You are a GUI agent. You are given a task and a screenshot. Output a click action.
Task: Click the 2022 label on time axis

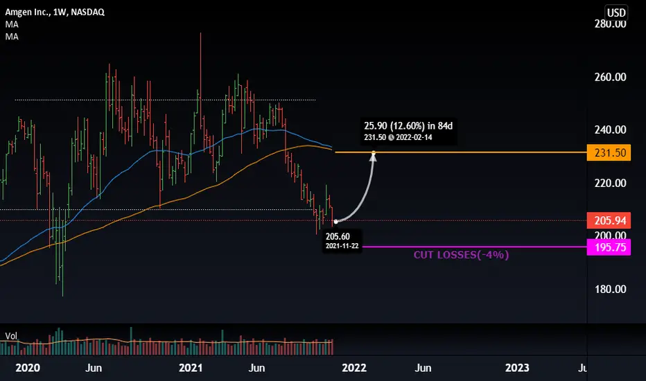354,368
